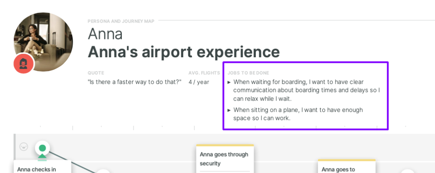This screenshot has width=435, height=173.
Task: Click the 'JOBS TO BE DONE' heading
Action: 248,73
